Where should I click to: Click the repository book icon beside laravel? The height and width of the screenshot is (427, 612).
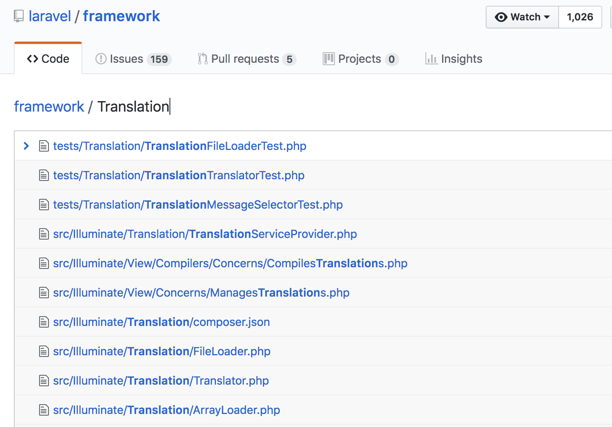(19, 17)
